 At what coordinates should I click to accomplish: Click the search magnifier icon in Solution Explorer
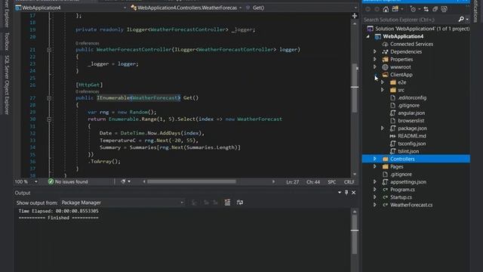pyautogui.click(x=461, y=20)
